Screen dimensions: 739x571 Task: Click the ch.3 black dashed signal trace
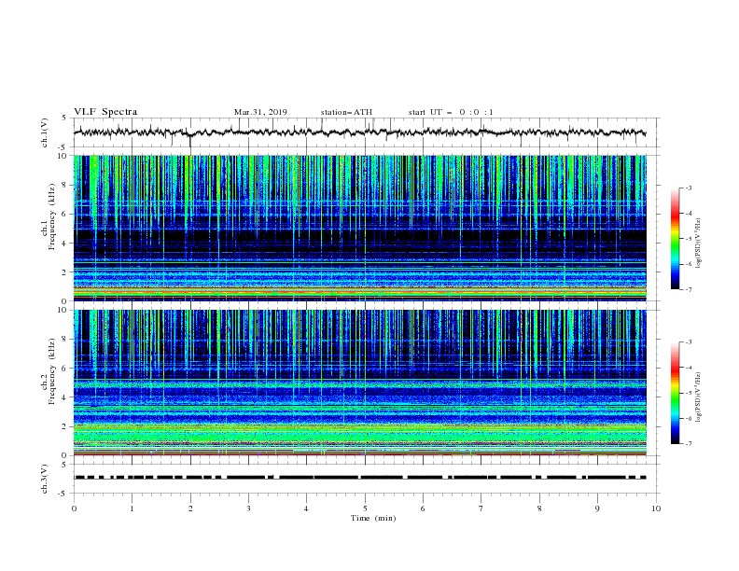pos(359,478)
